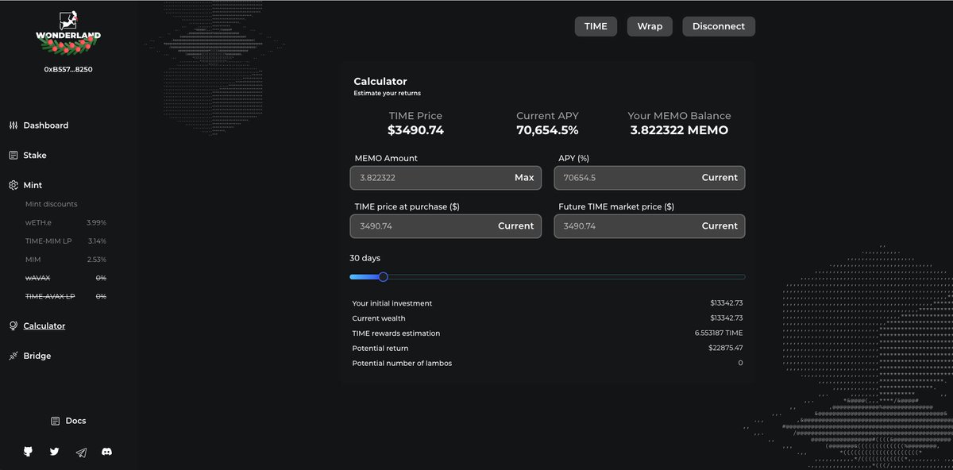The width and height of the screenshot is (953, 470).
Task: Click the Mint gear icon
Action: [14, 185]
